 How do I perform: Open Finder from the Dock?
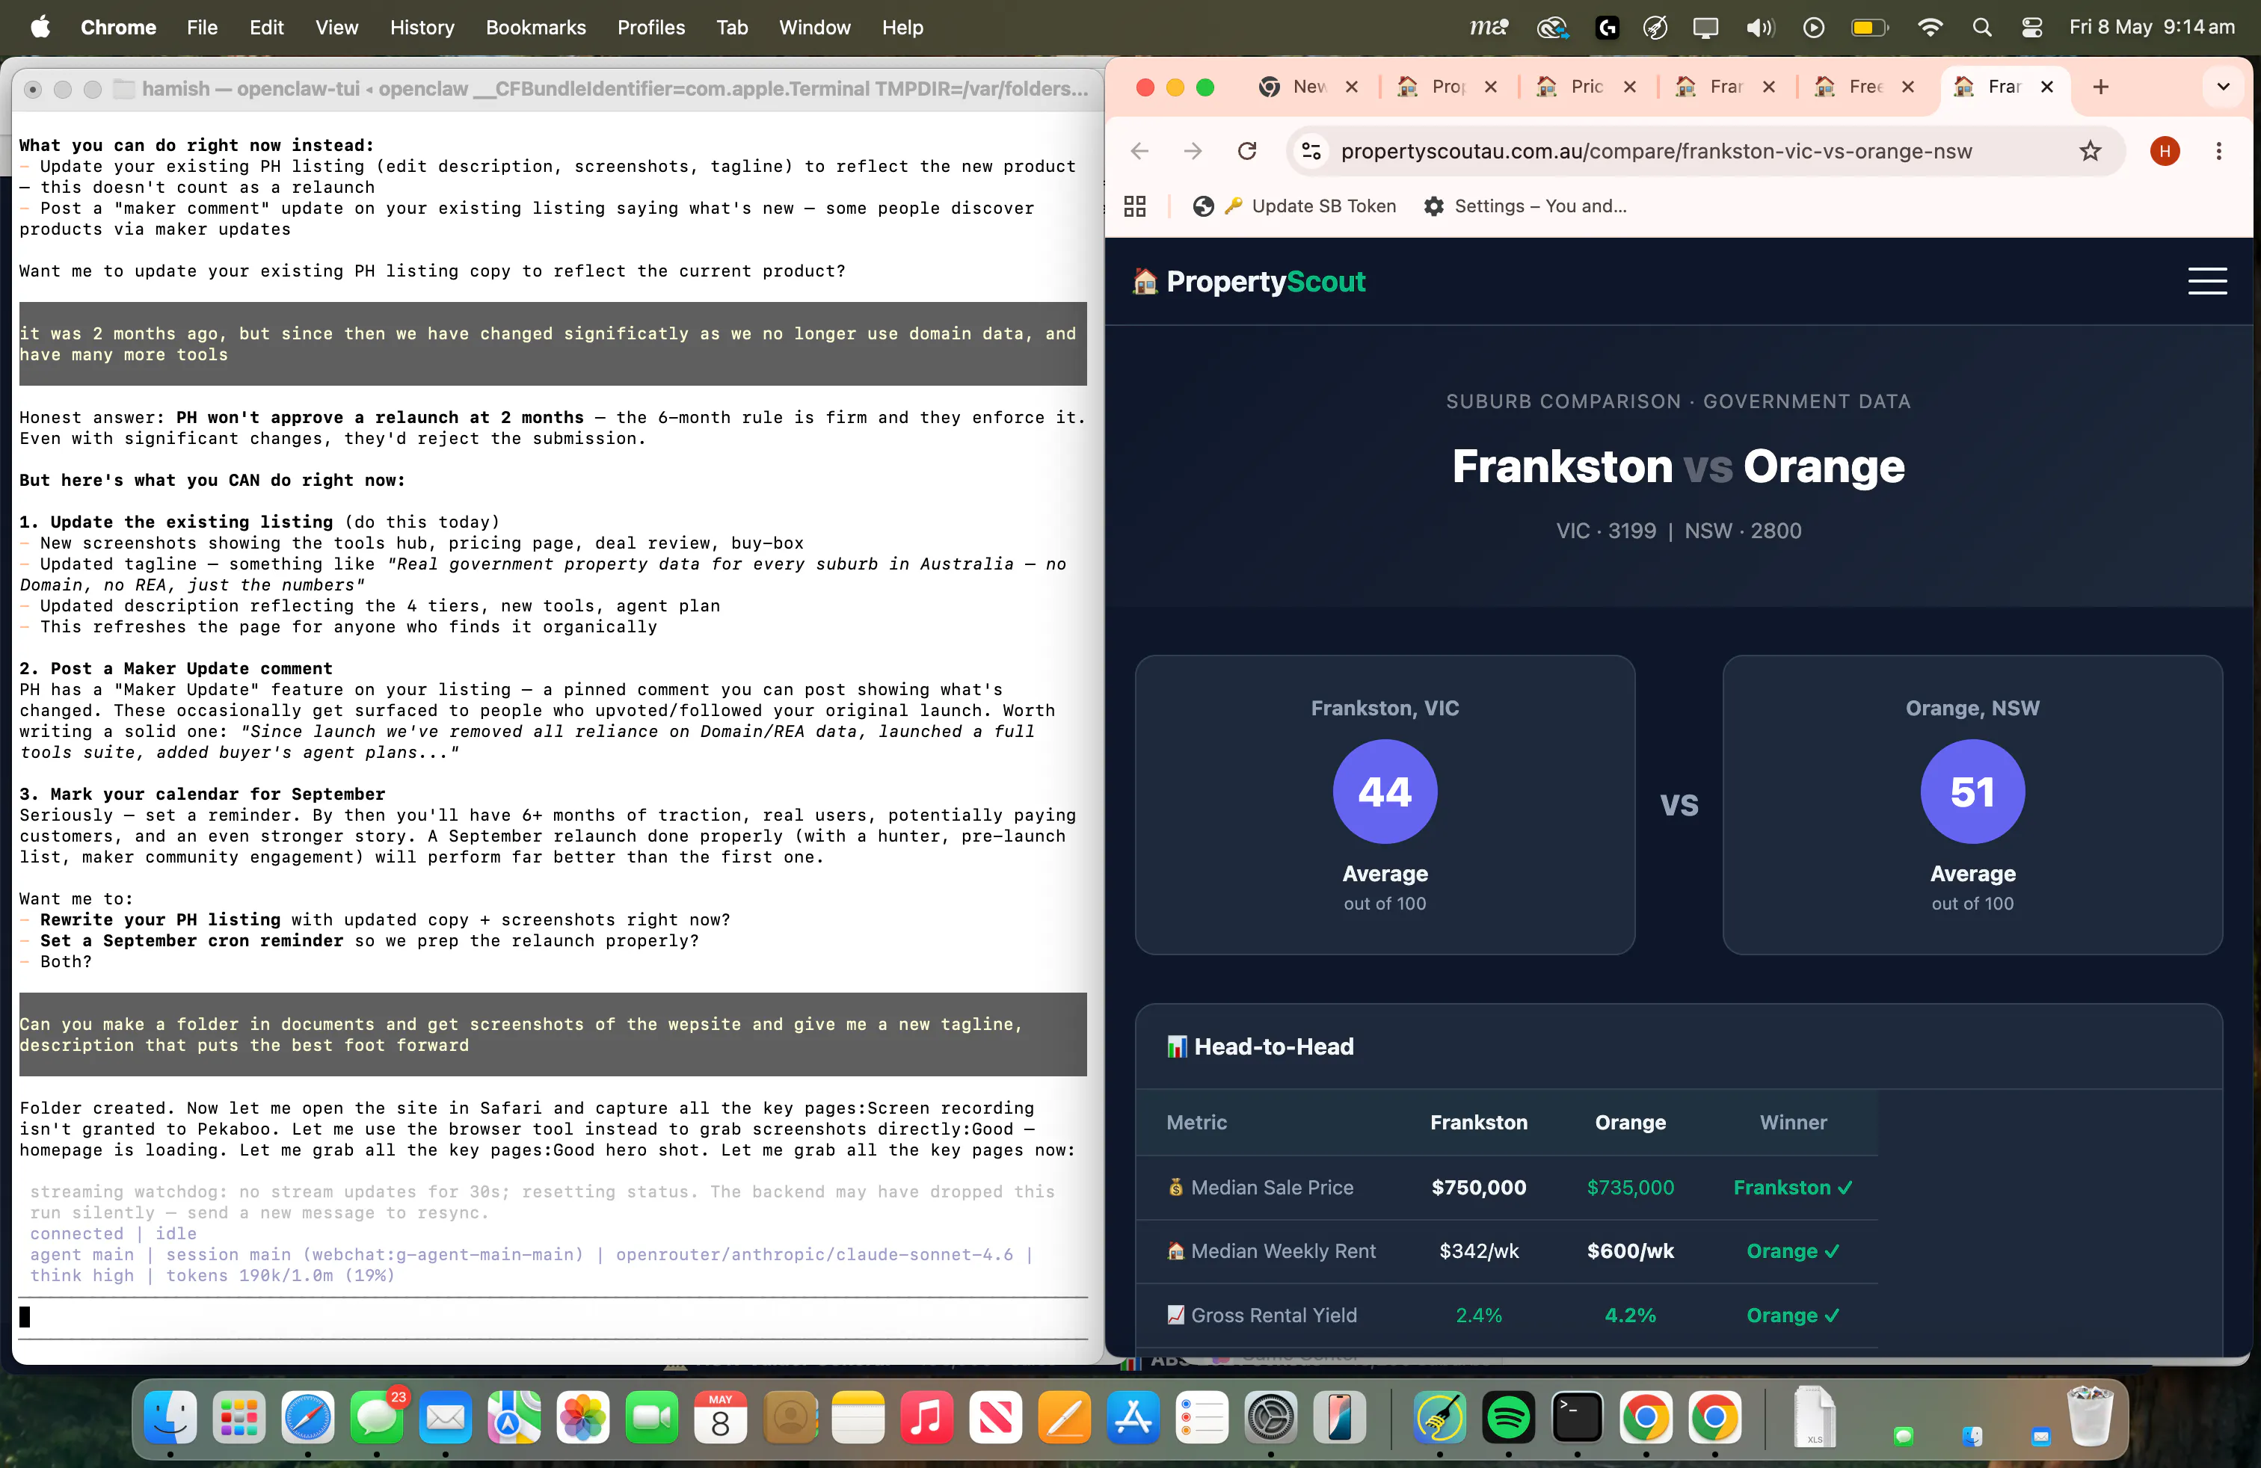[171, 1419]
